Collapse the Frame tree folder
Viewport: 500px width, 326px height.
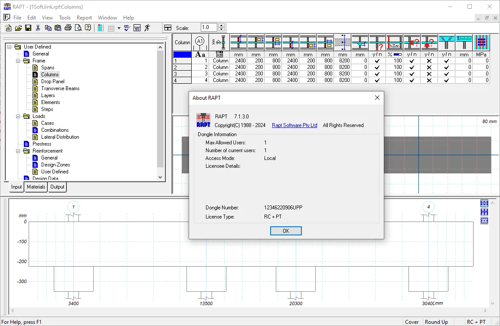tap(18, 61)
